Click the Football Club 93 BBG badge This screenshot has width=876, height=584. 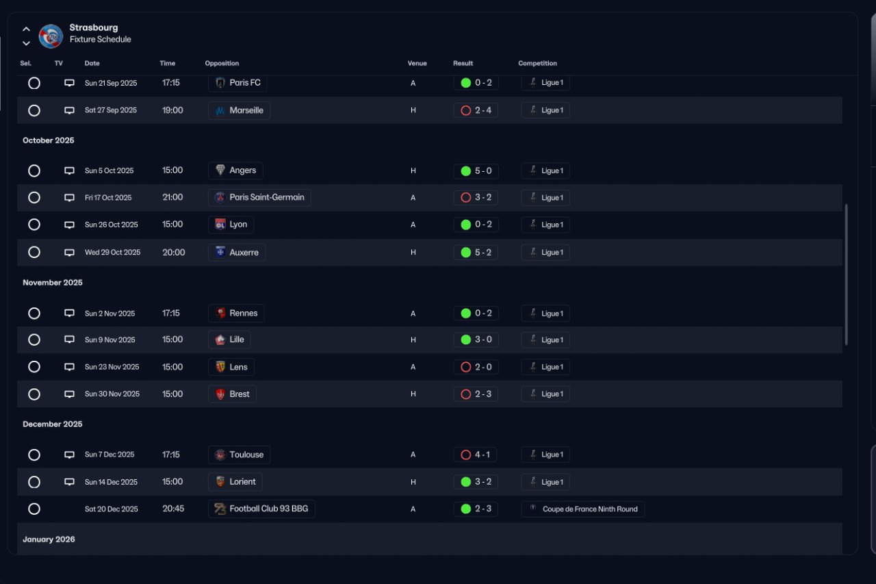coord(220,509)
